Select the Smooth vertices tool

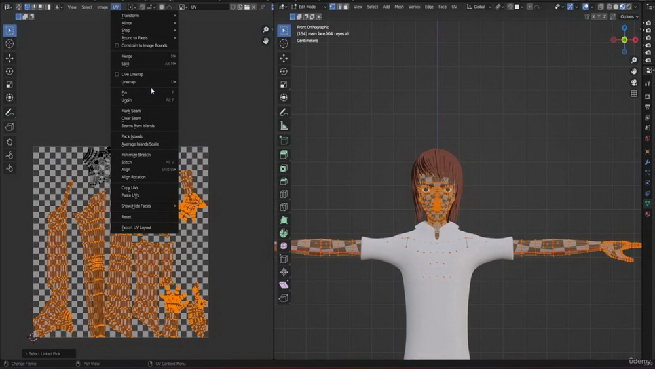tap(284, 246)
